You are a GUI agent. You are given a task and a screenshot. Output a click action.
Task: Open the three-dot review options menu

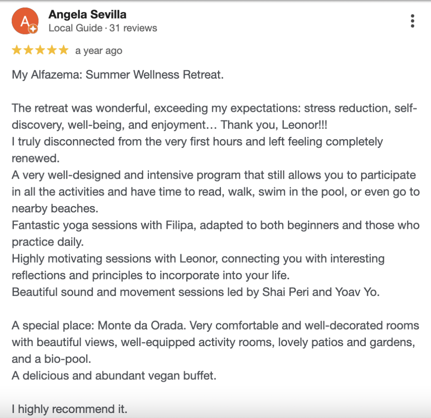(412, 21)
